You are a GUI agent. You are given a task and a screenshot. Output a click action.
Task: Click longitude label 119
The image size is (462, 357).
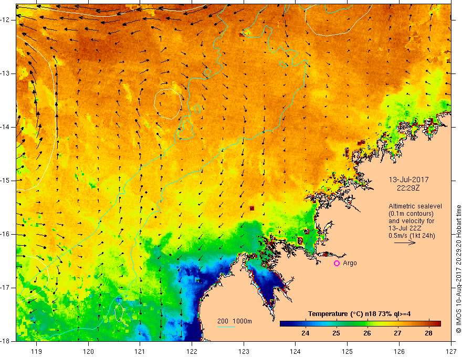37,351
